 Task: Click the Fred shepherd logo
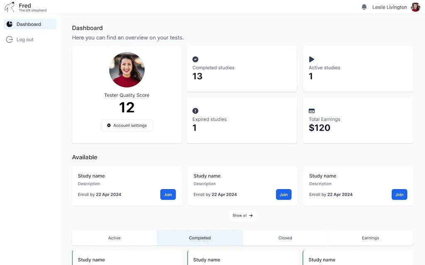tap(10, 7)
